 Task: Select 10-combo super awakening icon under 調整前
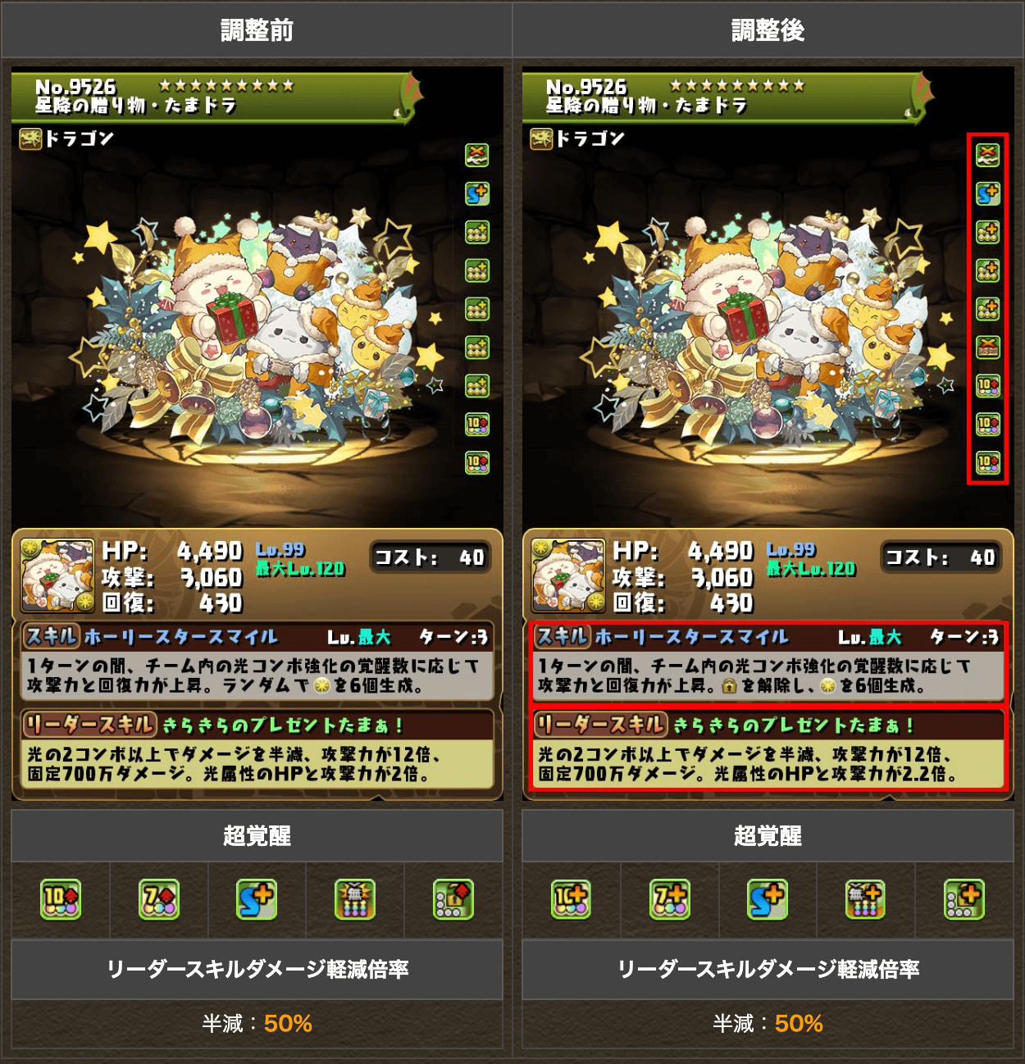(x=61, y=899)
